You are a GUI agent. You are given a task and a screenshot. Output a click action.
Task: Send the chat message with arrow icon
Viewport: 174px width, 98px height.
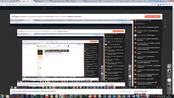tap(160, 87)
